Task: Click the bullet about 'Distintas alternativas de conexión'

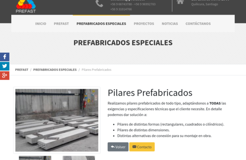Action: 164,136
